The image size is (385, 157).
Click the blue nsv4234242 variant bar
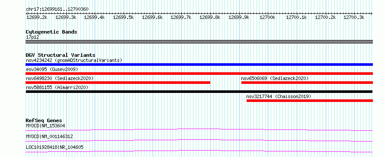click(199, 65)
